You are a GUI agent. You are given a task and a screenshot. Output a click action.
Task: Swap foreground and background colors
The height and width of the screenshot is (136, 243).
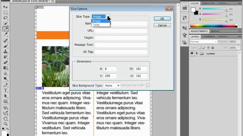8,129
